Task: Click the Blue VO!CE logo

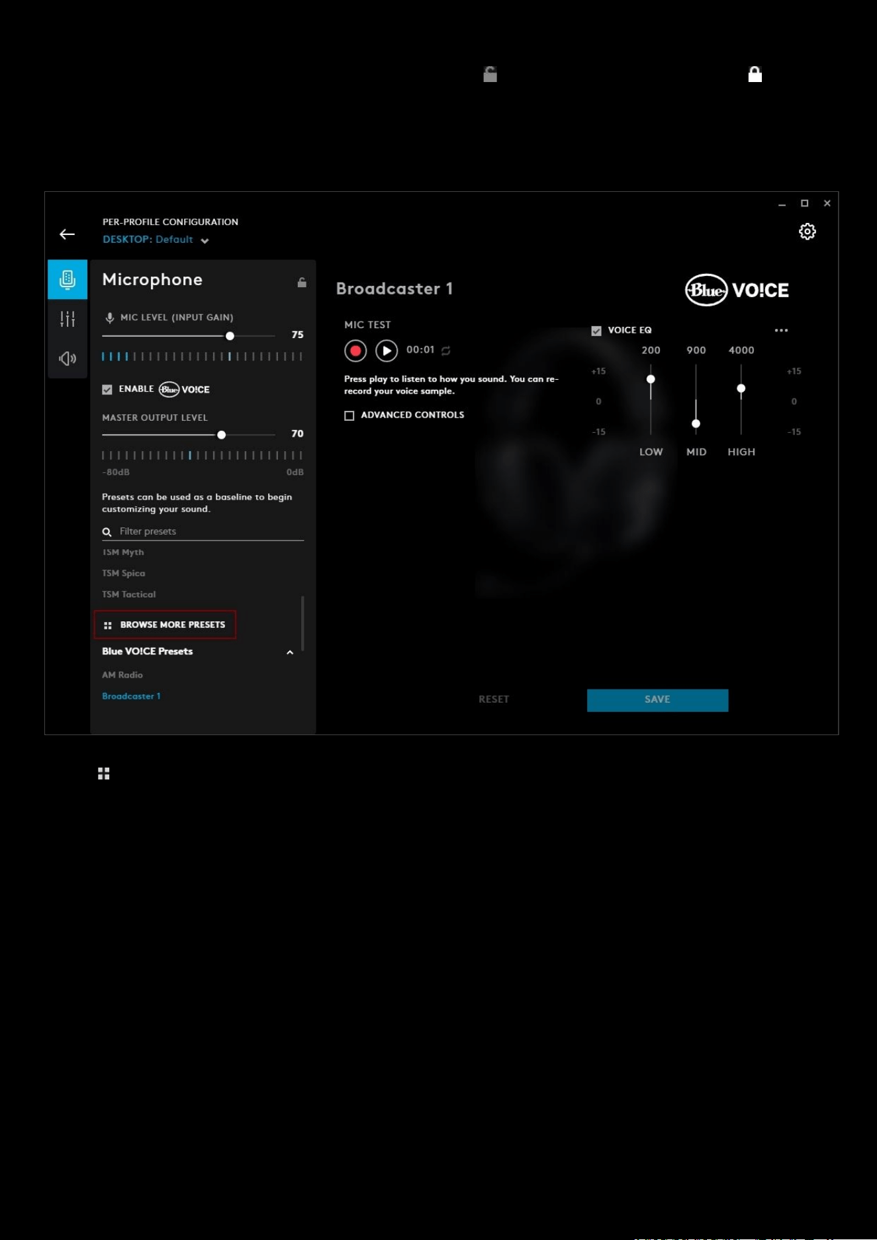Action: 737,290
